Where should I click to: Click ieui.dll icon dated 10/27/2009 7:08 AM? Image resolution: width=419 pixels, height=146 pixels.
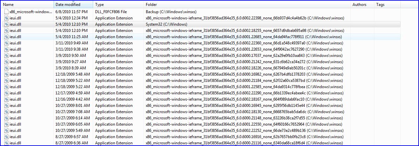click(x=6, y=112)
